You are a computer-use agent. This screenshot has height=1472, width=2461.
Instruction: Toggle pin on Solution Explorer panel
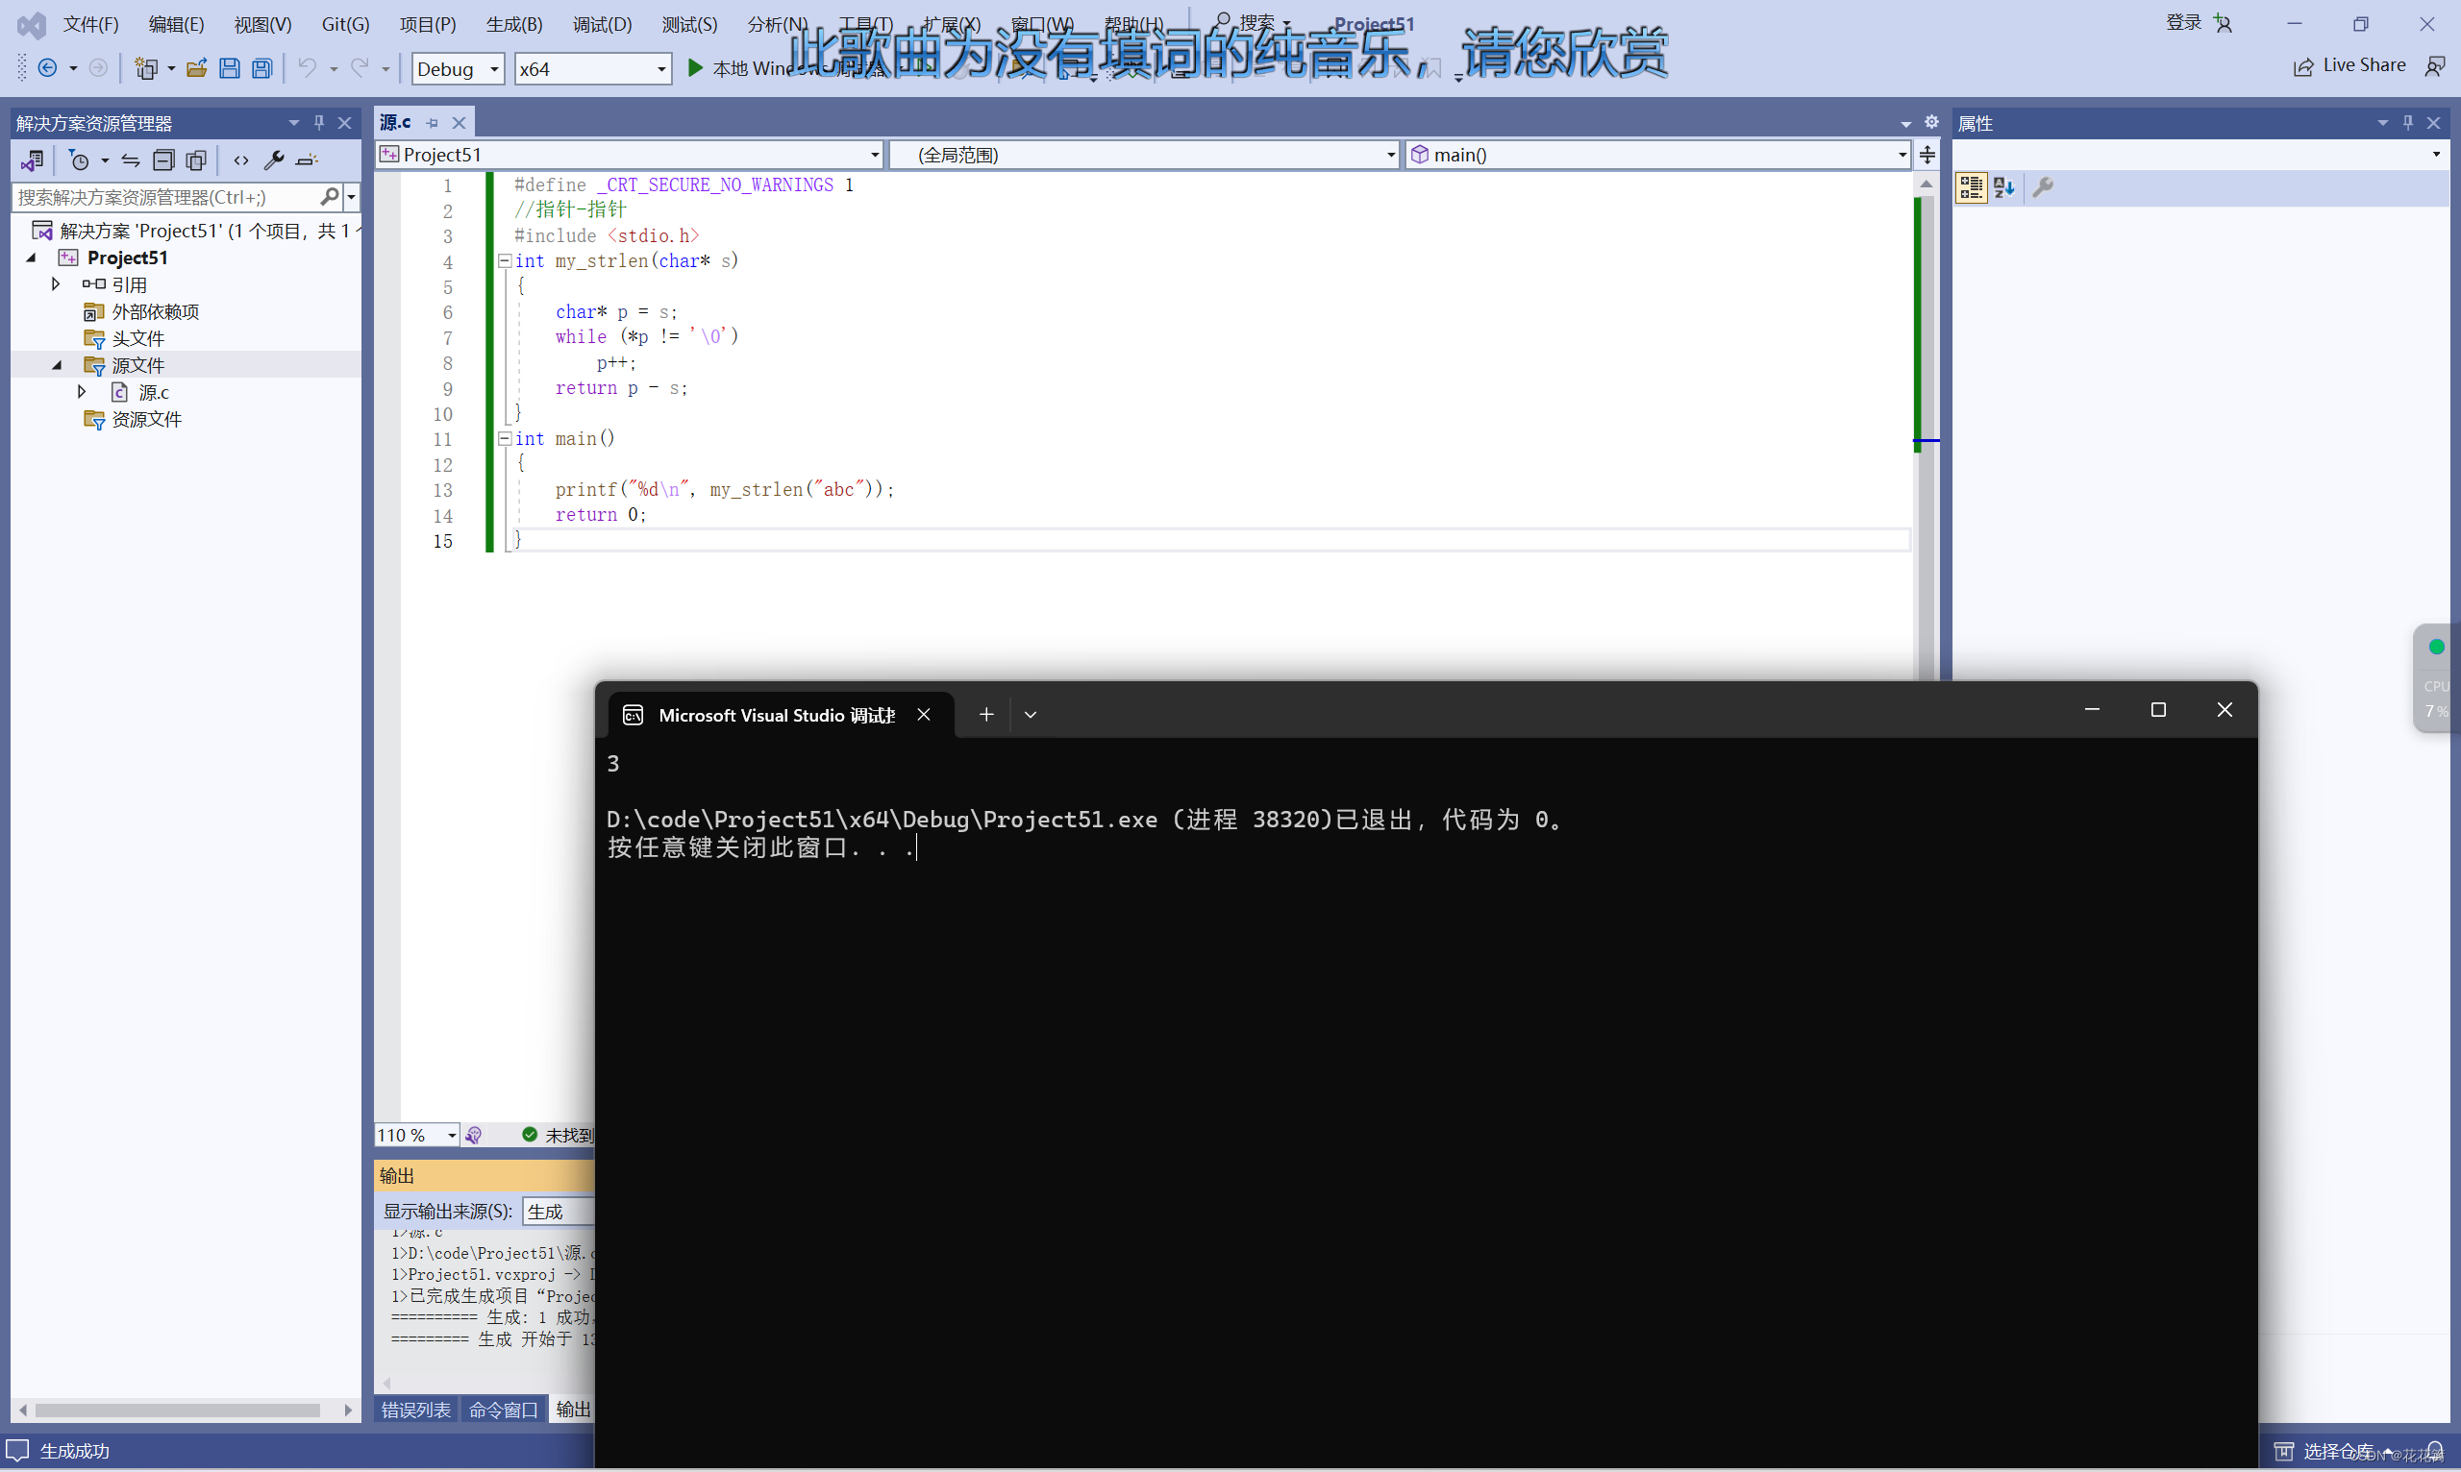318,123
